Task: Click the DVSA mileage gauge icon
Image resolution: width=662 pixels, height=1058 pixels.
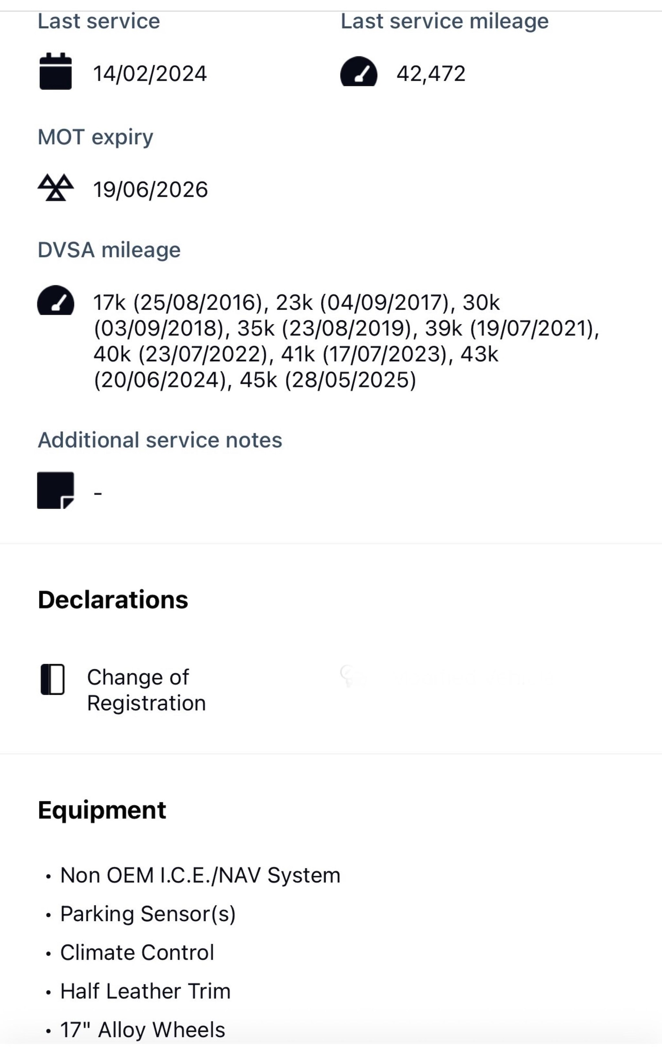Action: [56, 301]
